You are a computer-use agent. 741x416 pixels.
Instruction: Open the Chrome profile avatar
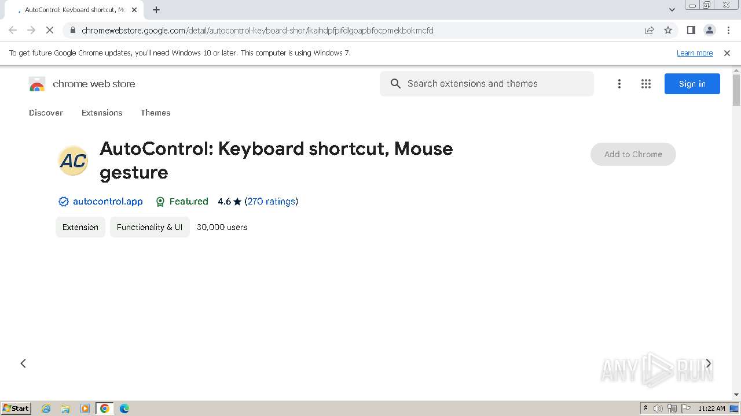[709, 31]
